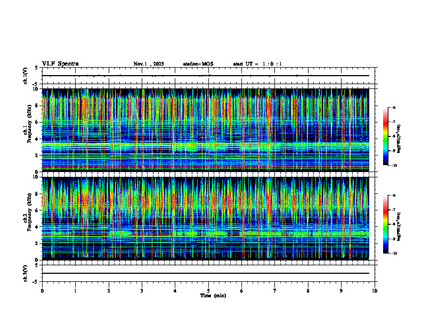Click time axis tick label "2"
The width and height of the screenshot is (422, 326).
point(109,291)
